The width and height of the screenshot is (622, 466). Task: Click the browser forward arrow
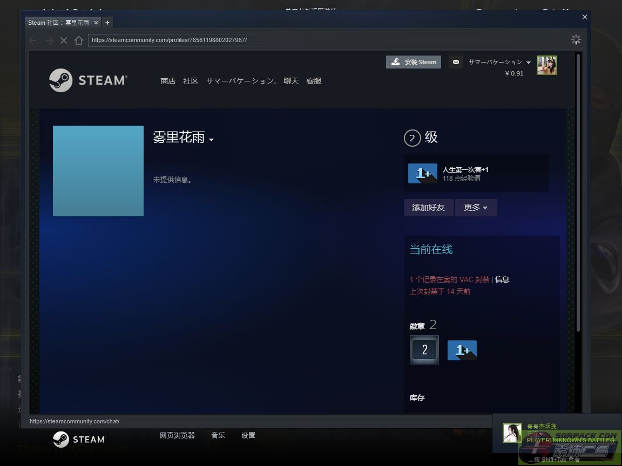click(49, 40)
